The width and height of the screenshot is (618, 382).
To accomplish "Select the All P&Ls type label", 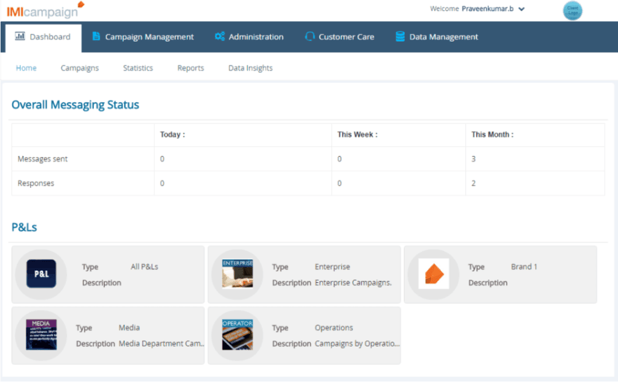I will click(x=144, y=267).
